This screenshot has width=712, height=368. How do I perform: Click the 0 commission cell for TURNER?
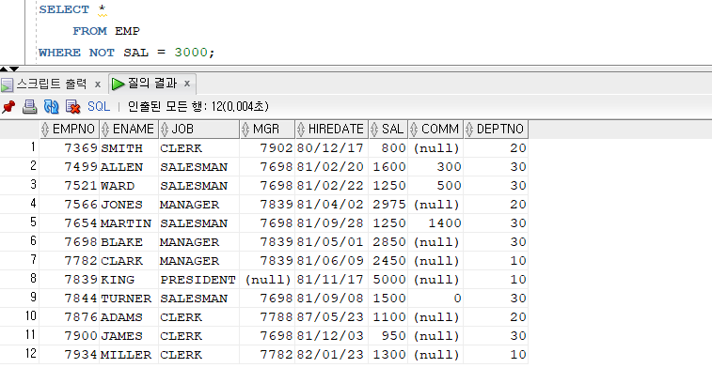(435, 299)
